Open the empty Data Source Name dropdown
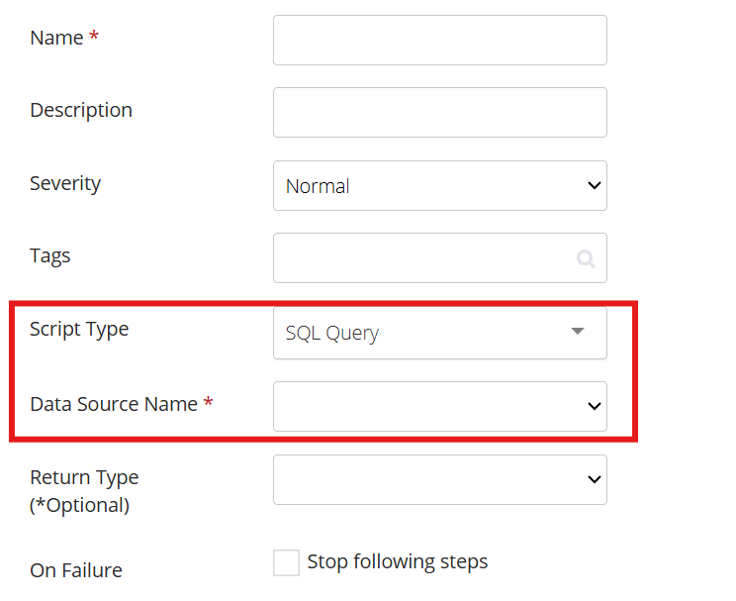The image size is (736, 601). tap(440, 406)
